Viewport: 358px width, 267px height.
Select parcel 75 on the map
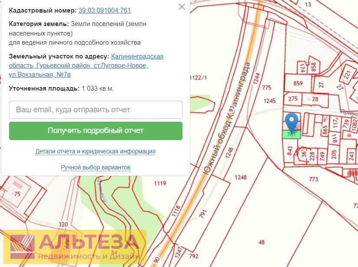tap(17, 194)
